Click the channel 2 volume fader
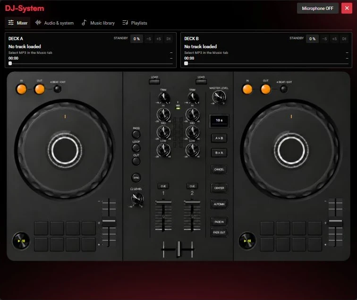The width and height of the screenshot is (357, 300). [192, 216]
